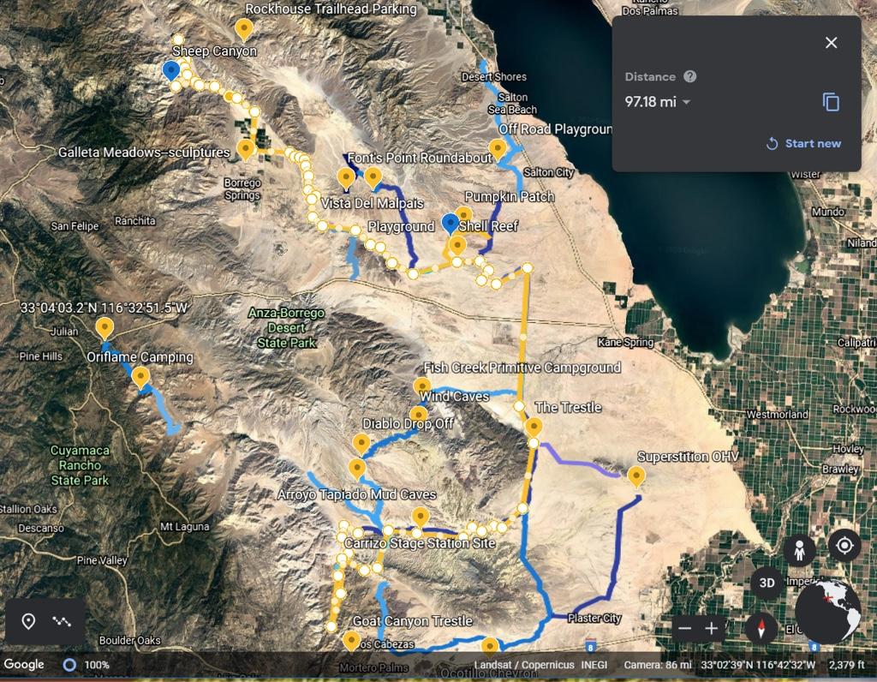Select The Trestle placemark pin
This screenshot has height=682, width=877.
click(x=534, y=428)
